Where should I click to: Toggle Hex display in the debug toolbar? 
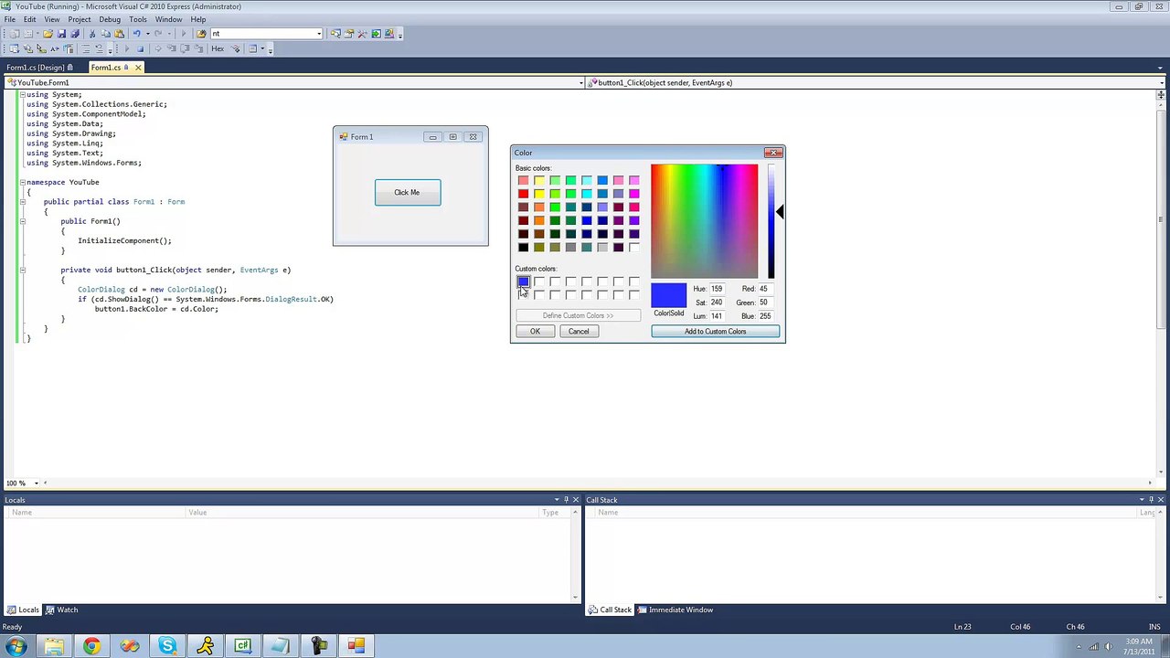(x=218, y=48)
